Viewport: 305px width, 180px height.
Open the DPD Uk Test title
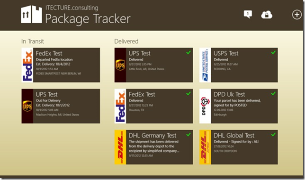pyautogui.click(x=229, y=94)
